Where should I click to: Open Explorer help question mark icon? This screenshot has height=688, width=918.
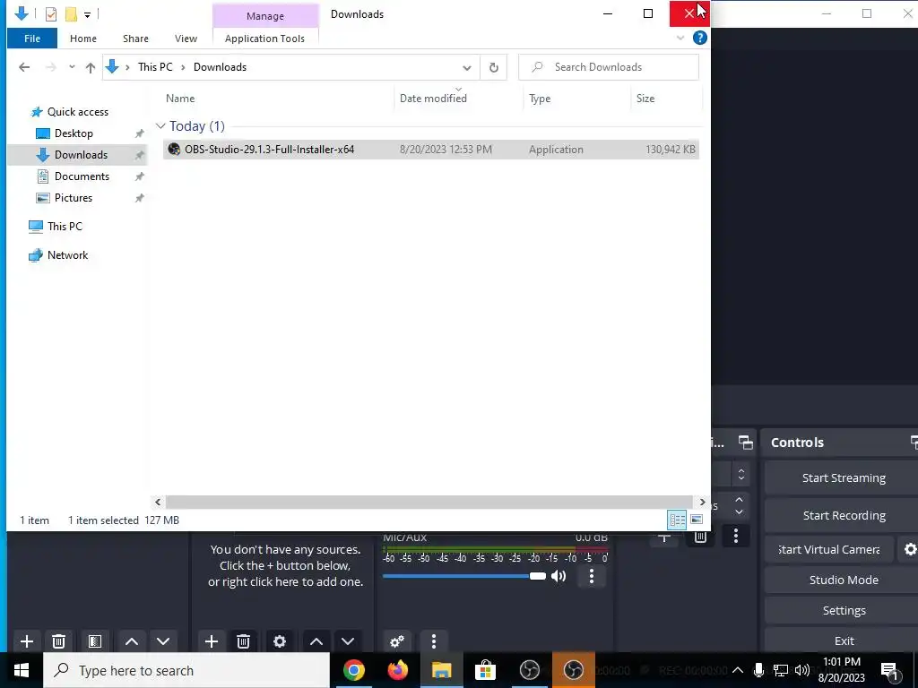pyautogui.click(x=699, y=38)
